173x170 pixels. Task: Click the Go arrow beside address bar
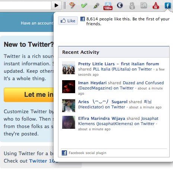[x=56, y=5]
